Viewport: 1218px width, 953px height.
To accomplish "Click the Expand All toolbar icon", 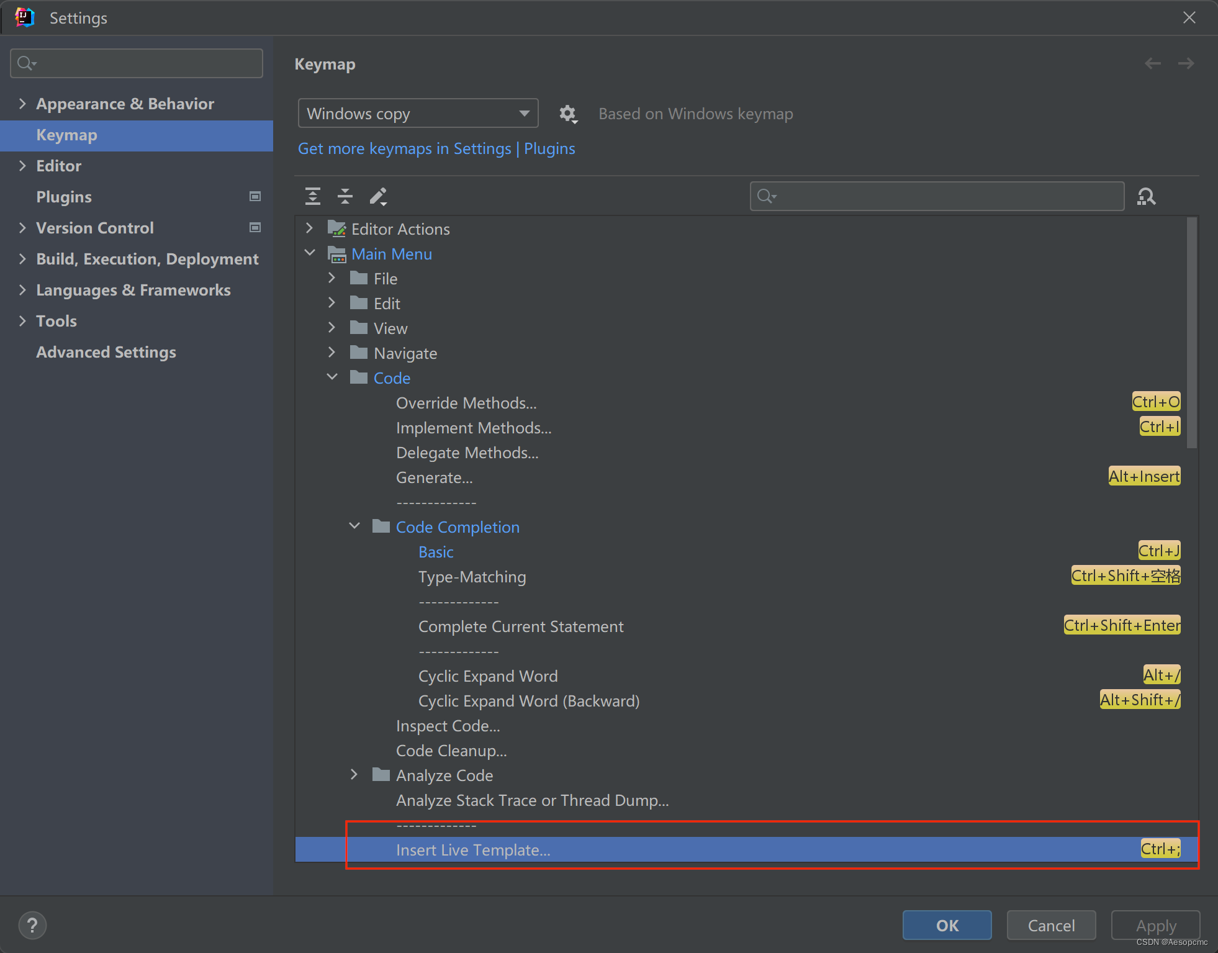I will click(x=313, y=196).
